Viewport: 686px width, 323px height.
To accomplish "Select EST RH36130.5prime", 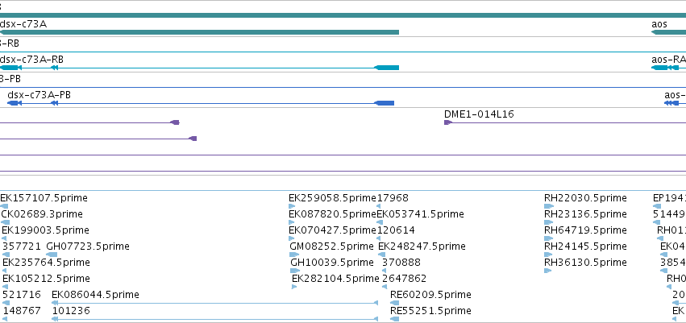I will tap(585, 263).
